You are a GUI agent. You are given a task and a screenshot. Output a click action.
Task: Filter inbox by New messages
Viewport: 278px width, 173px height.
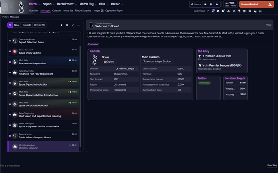[x=16, y=25]
